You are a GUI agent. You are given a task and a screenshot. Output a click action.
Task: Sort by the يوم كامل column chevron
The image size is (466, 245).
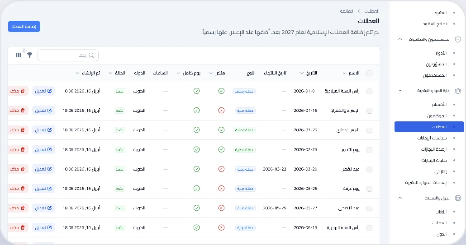click(178, 73)
